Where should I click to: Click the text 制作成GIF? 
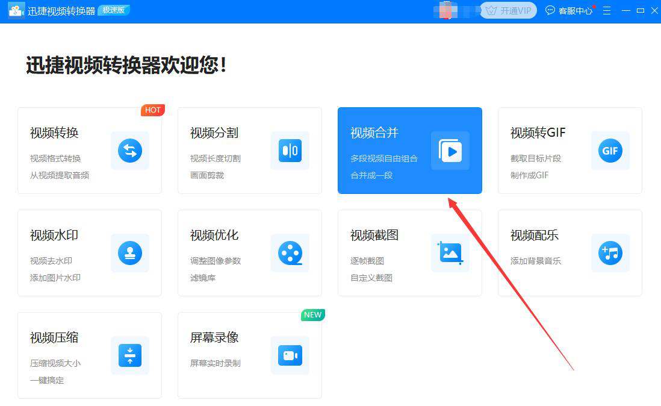click(530, 175)
